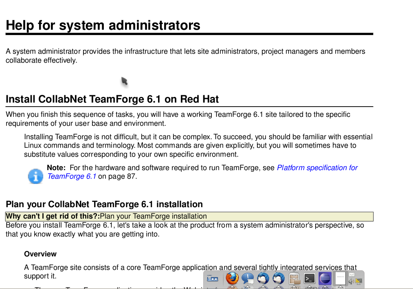Open Firefox from the dock
The width and height of the screenshot is (413, 289).
pyautogui.click(x=232, y=278)
